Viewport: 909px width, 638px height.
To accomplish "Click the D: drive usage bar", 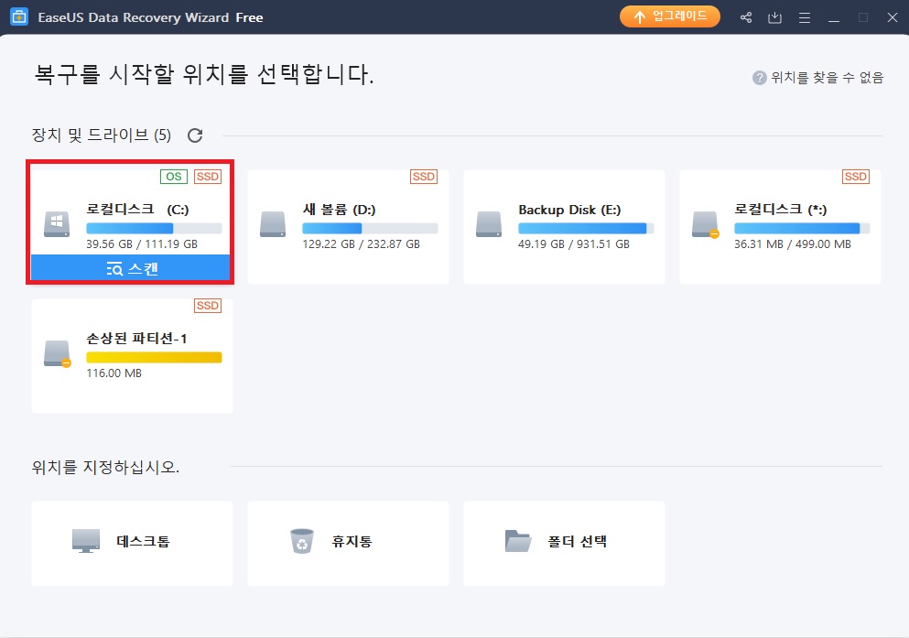I will coord(370,228).
